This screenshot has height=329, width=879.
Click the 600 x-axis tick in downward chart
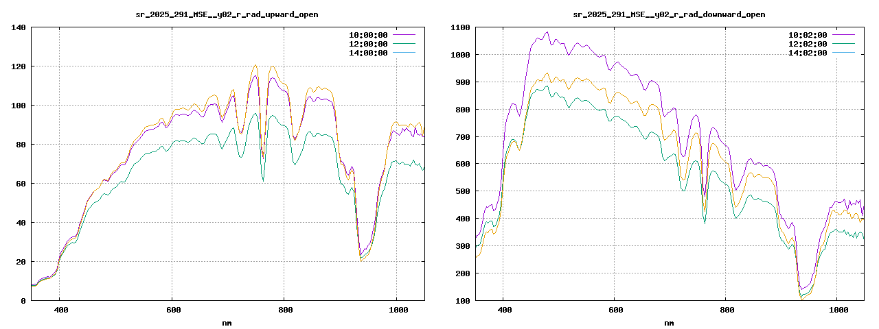pyautogui.click(x=615, y=310)
